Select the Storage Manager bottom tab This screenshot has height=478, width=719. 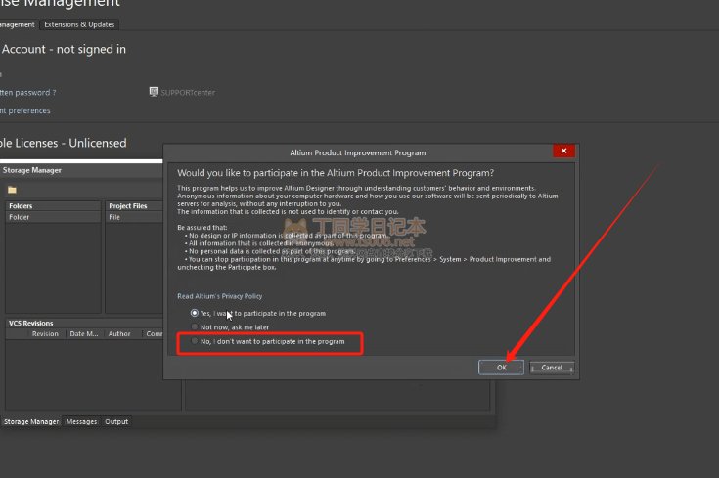[x=30, y=421]
